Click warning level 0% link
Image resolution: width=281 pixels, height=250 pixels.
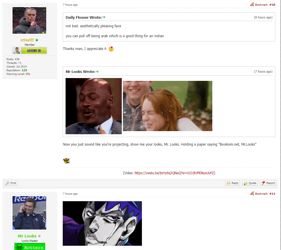[x=28, y=74]
